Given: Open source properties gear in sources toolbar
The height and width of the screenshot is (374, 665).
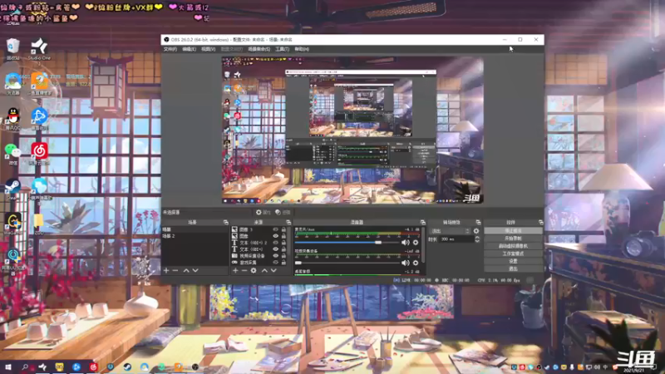Looking at the screenshot, I should (x=254, y=271).
